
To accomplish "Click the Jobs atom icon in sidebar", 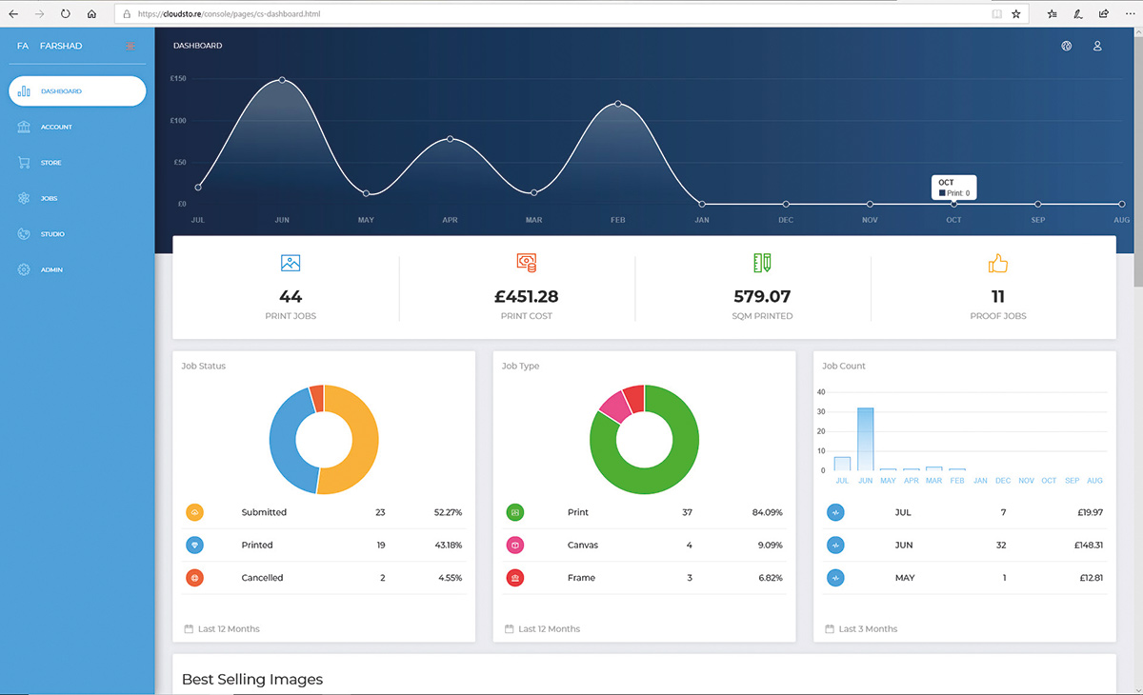I will click(x=24, y=198).
